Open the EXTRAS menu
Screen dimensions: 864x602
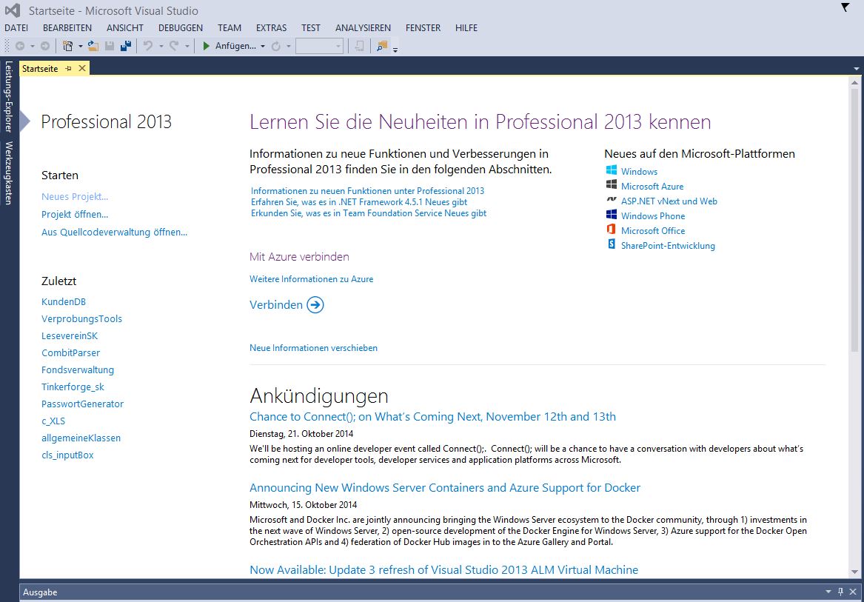tap(271, 27)
